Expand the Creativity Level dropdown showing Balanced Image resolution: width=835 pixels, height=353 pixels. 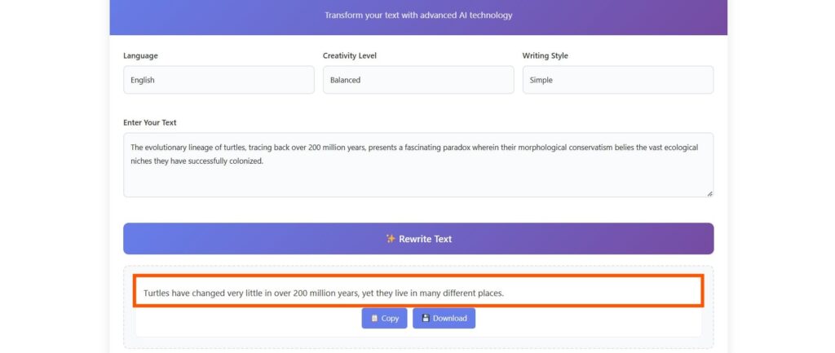coord(418,80)
